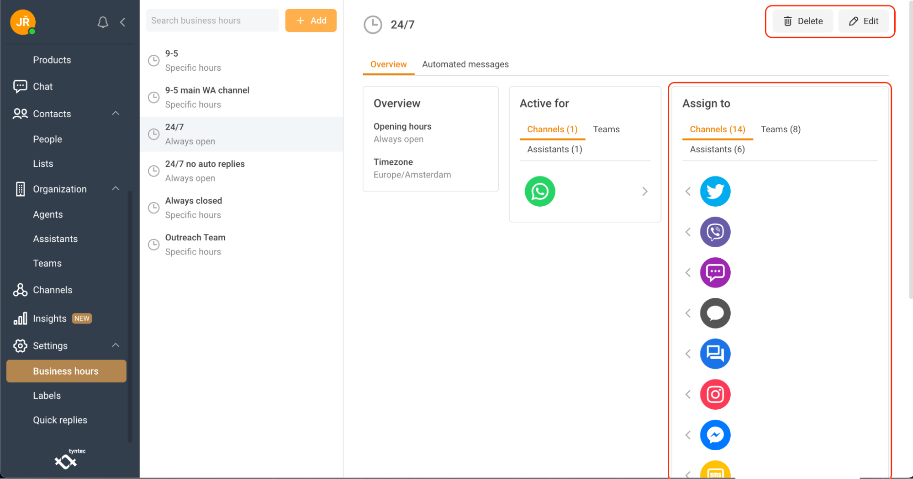Collapse the Contacts section chevron
Image resolution: width=913 pixels, height=479 pixels.
pos(116,113)
